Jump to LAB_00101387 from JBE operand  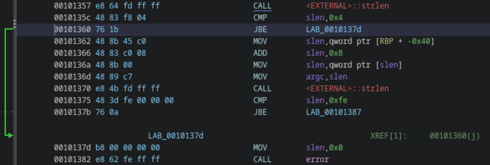(x=334, y=112)
